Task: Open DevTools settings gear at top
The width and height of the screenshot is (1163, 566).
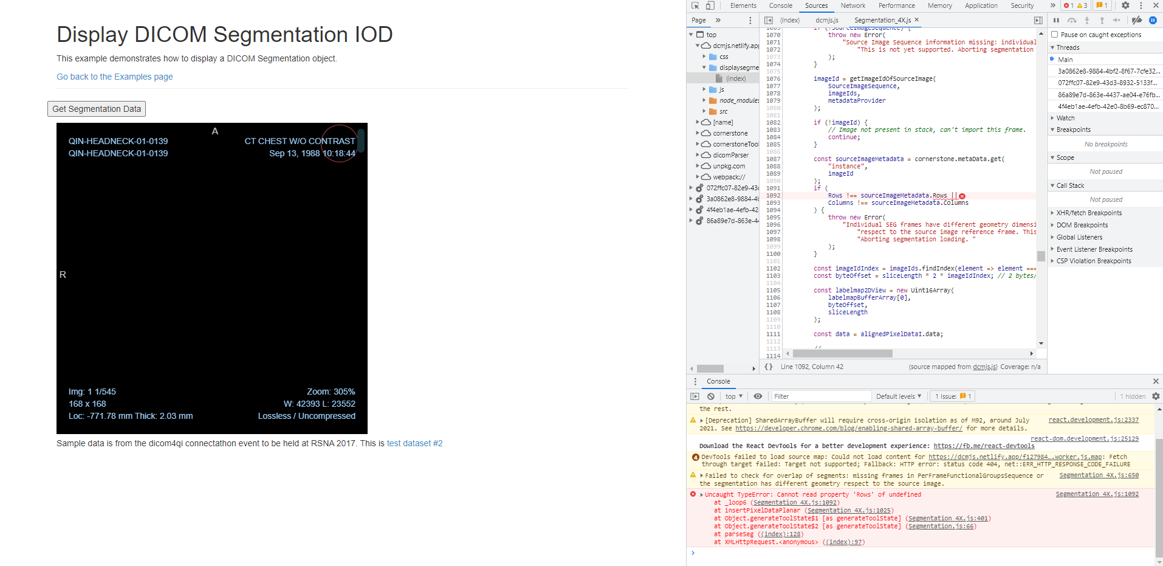Action: click(1125, 5)
